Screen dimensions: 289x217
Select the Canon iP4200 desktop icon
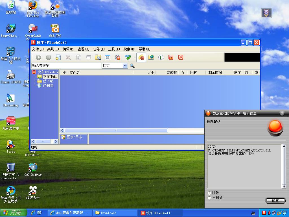[x=11, y=77]
